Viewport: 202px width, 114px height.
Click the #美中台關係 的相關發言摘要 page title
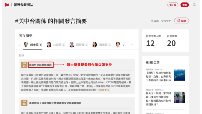point(51,21)
